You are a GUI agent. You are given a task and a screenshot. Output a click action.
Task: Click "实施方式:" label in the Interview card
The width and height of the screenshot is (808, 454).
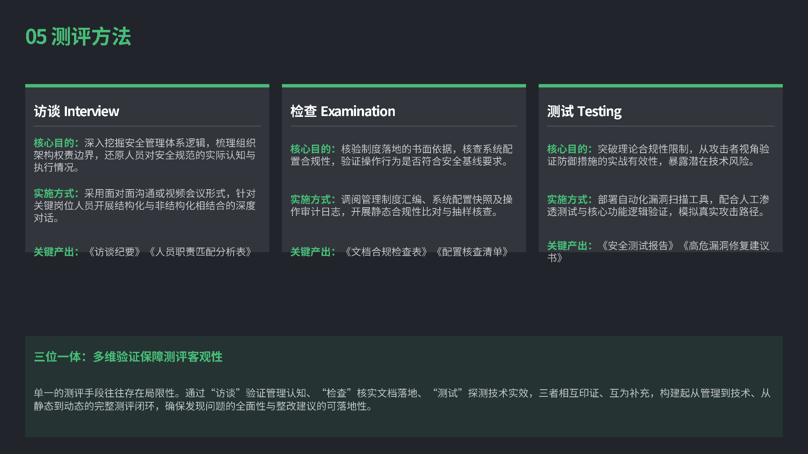click(56, 193)
